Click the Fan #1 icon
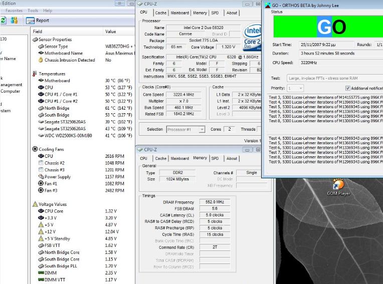 [x=41, y=183]
